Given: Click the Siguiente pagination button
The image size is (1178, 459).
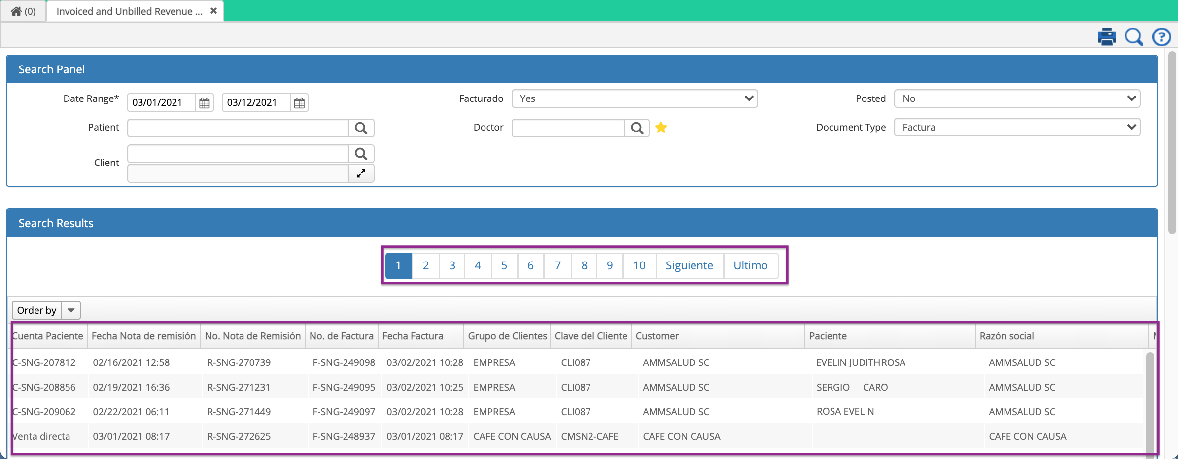Looking at the screenshot, I should (x=689, y=265).
